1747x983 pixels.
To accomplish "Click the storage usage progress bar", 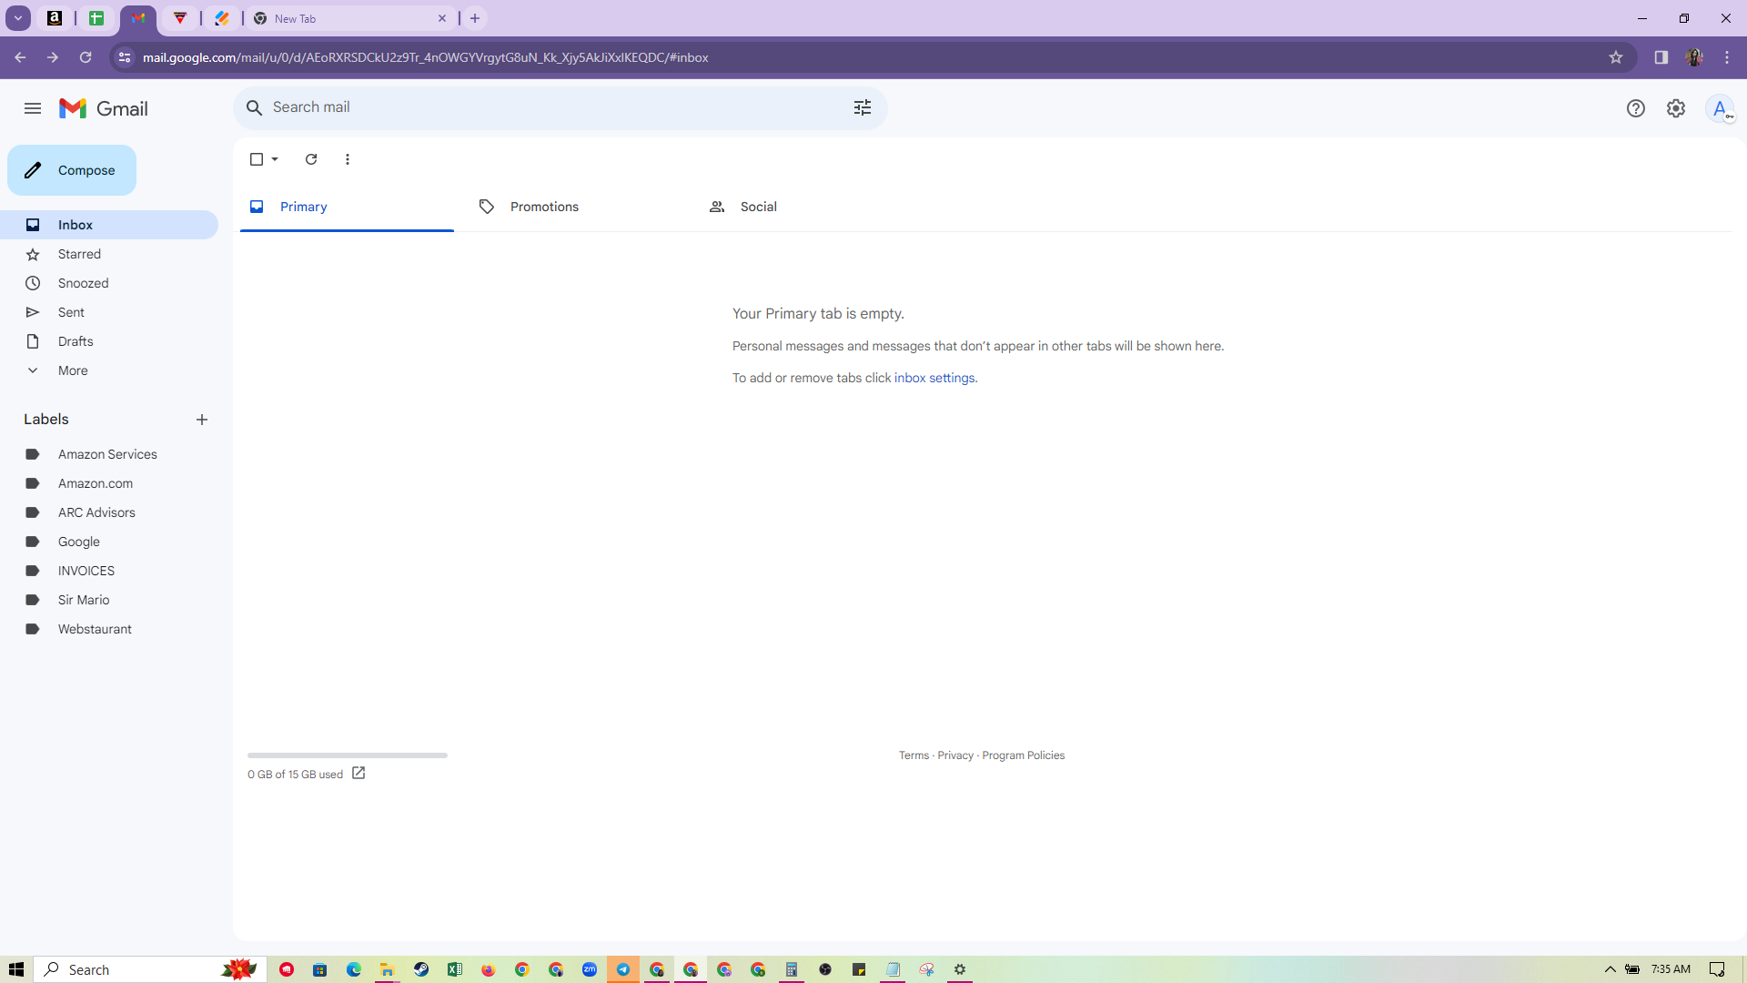I will pos(348,755).
